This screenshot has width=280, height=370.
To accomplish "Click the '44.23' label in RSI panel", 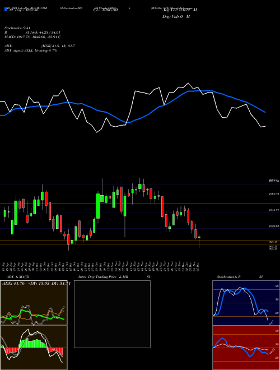I will pyautogui.click(x=271, y=352).
